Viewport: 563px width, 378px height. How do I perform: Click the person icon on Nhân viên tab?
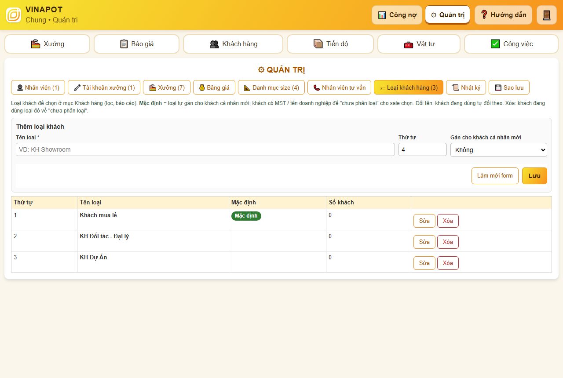pyautogui.click(x=20, y=87)
